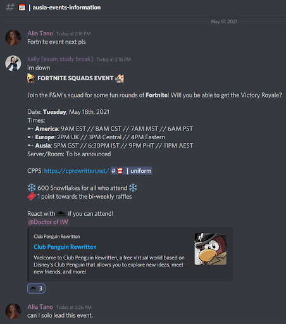Click the @Doctor of IW mention
This screenshot has width=286, height=324.
[48, 222]
